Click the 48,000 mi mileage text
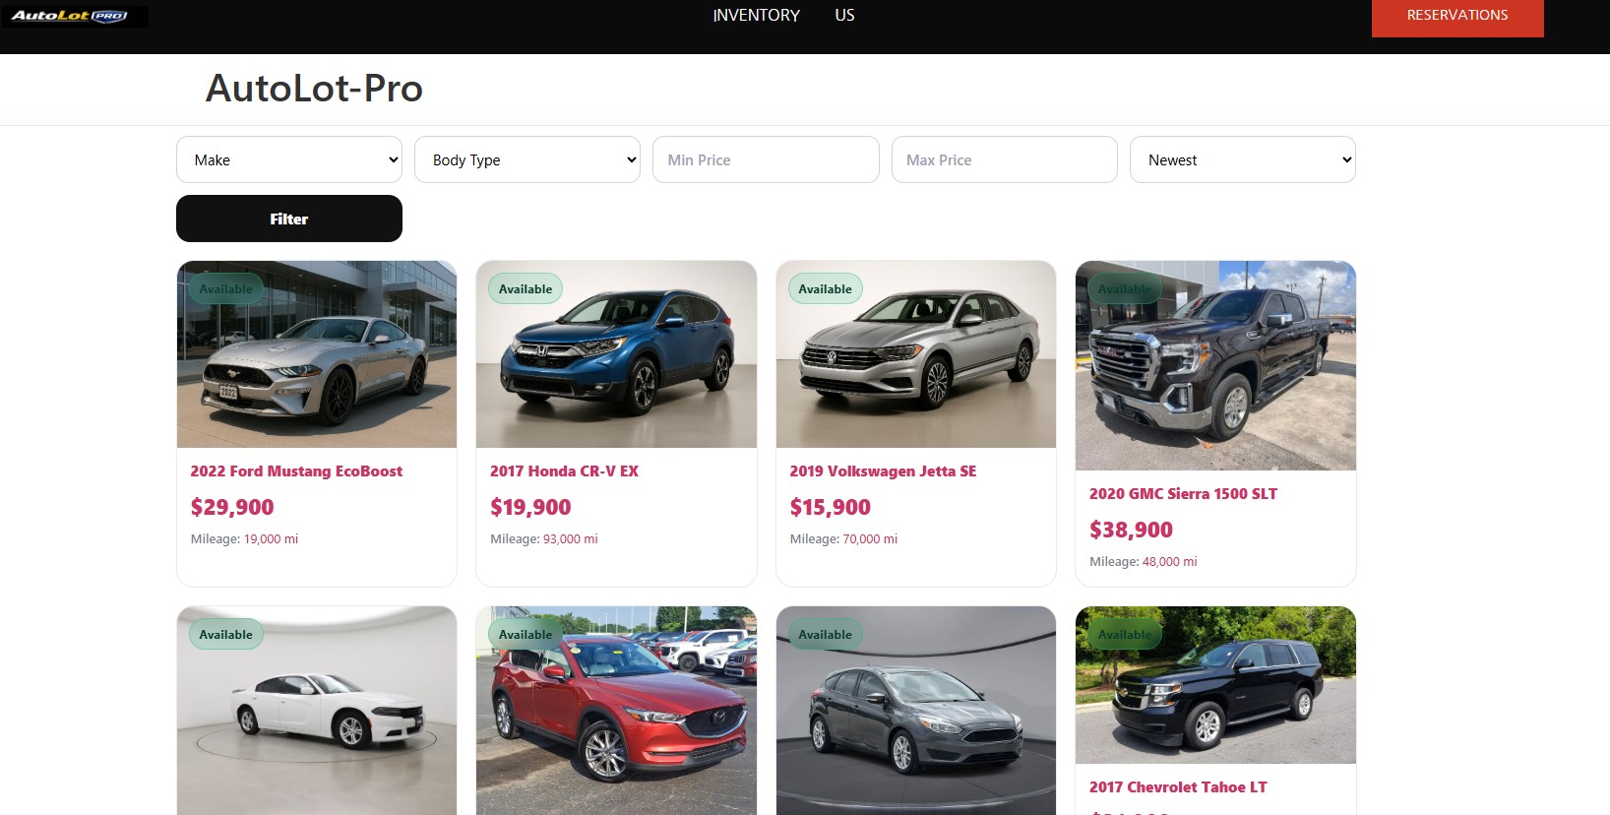The image size is (1610, 815). click(1170, 562)
